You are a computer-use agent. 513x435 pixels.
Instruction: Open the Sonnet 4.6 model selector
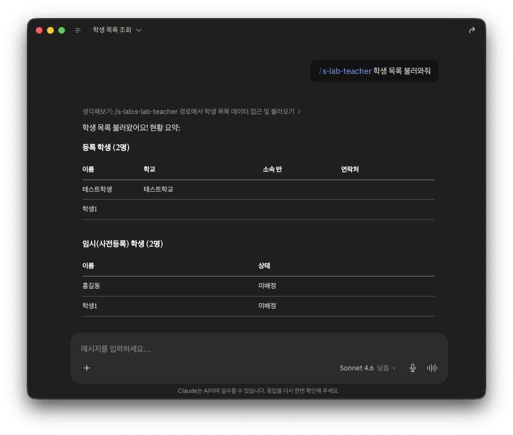pyautogui.click(x=368, y=368)
